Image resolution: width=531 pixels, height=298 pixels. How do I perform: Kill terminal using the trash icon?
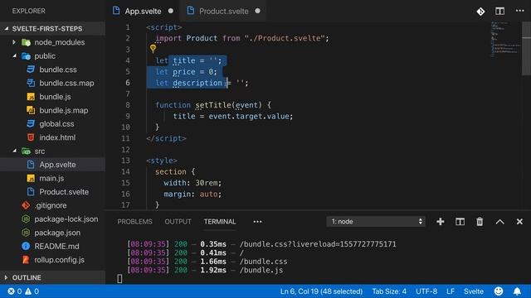click(x=480, y=222)
